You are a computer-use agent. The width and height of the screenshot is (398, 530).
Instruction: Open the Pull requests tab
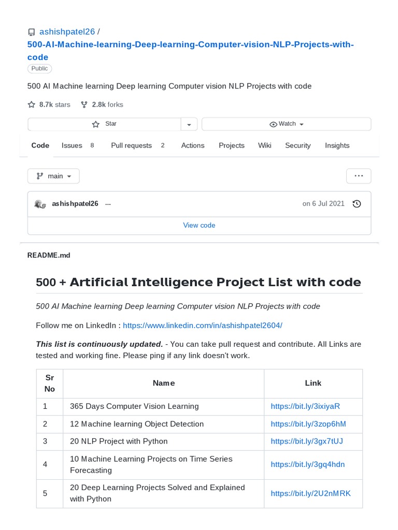(131, 145)
